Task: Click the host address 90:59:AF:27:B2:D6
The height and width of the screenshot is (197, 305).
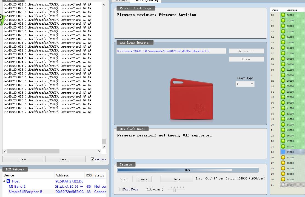Action: coord(69,181)
